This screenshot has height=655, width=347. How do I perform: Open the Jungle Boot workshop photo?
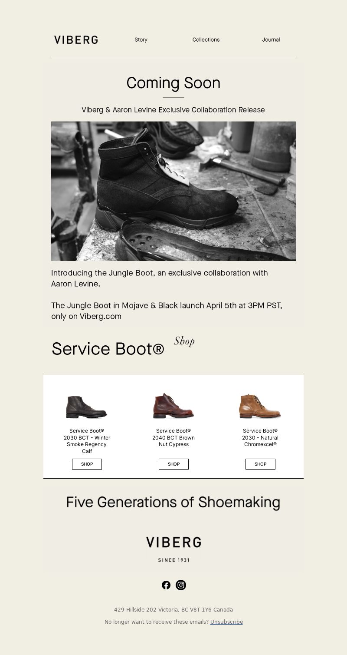(173, 191)
